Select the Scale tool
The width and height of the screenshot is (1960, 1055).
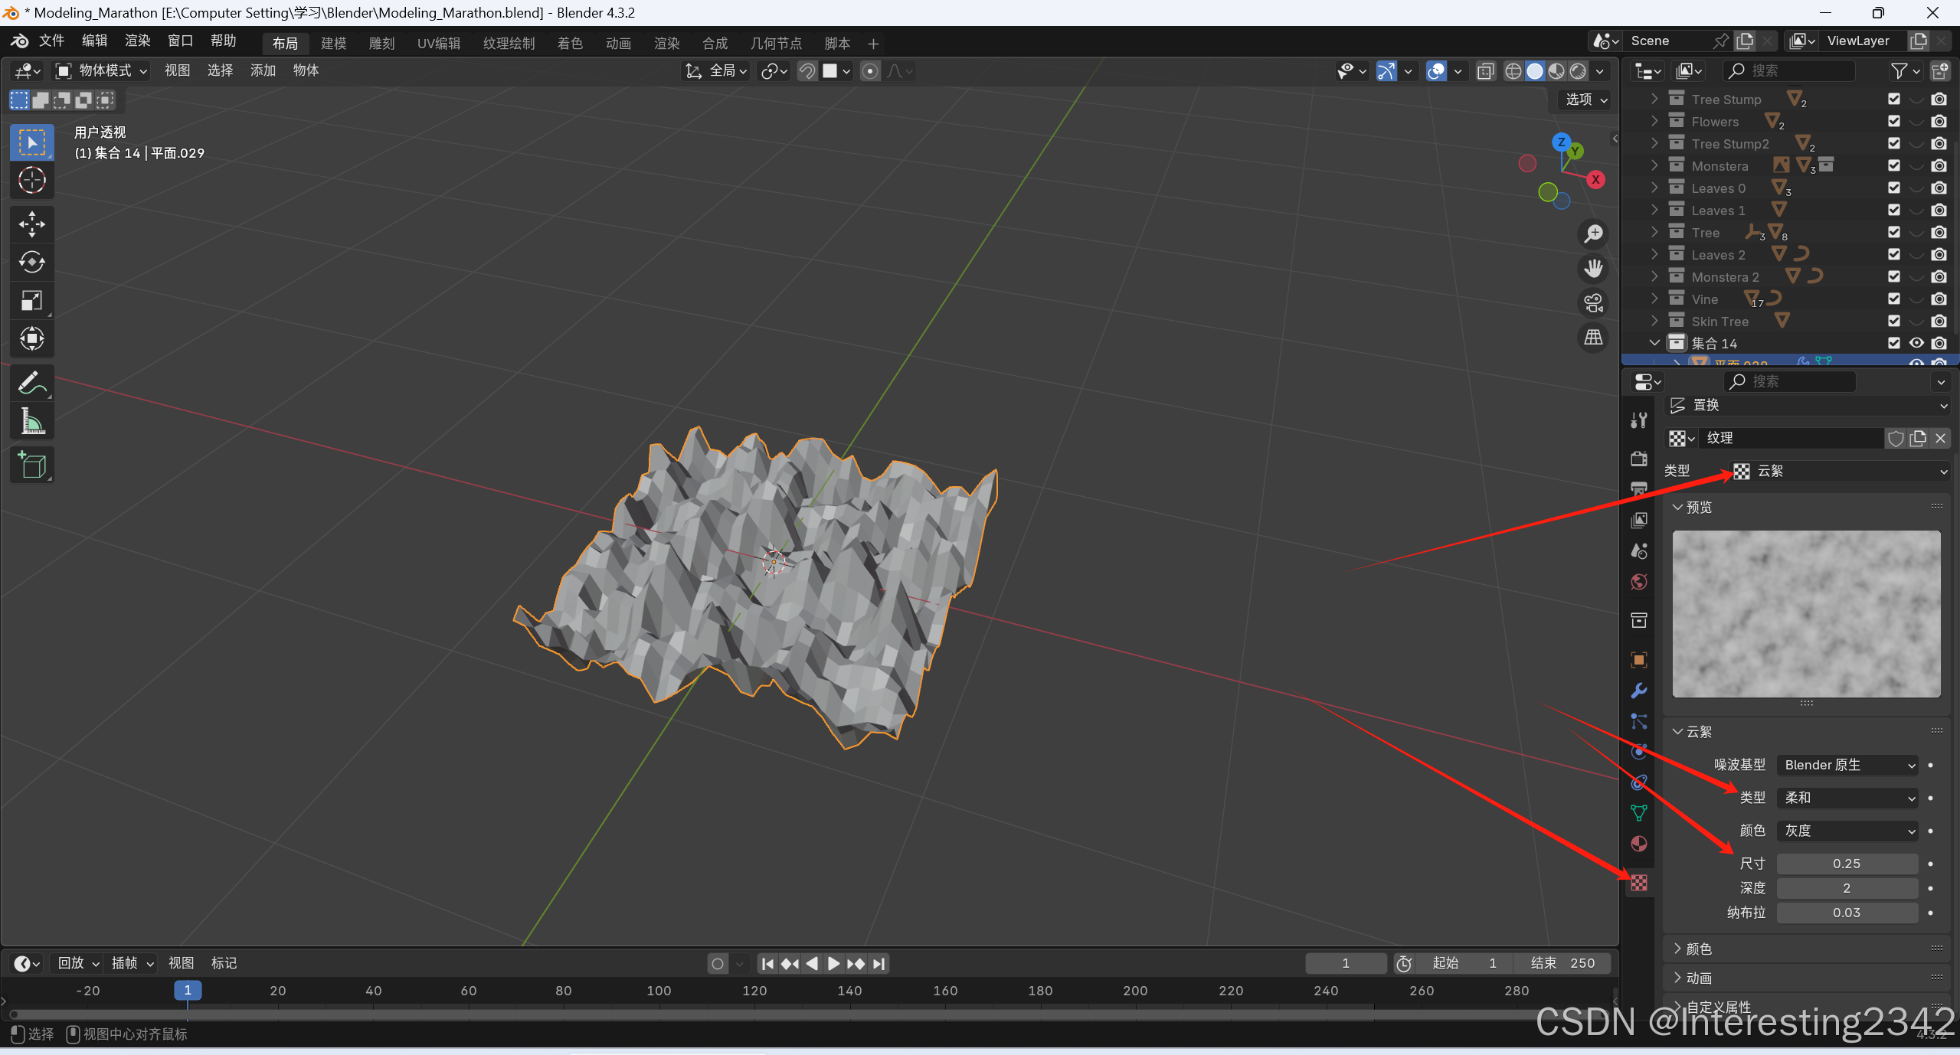pyautogui.click(x=31, y=301)
